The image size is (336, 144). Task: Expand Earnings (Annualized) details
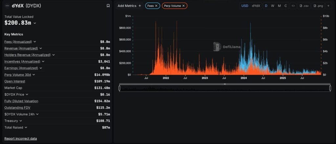point(41,68)
